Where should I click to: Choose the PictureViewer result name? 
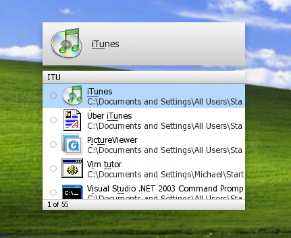click(112, 140)
